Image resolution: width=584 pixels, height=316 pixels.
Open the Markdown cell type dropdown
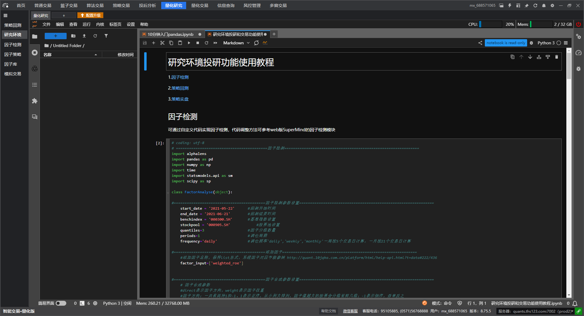[x=236, y=43]
